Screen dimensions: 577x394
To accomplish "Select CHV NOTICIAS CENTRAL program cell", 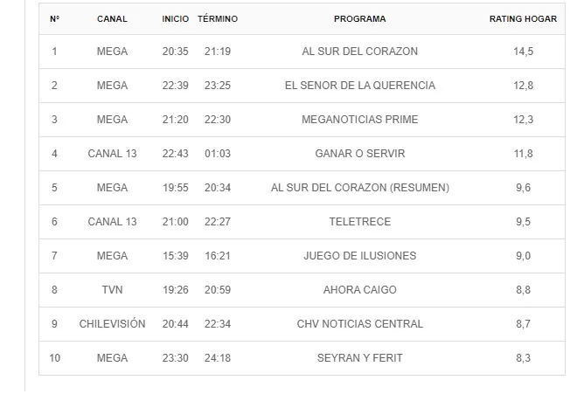I will click(x=360, y=324).
